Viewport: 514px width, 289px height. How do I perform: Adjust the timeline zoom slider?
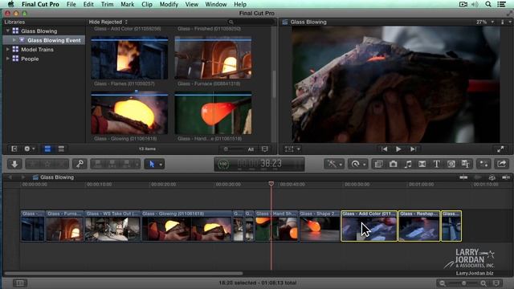pyautogui.click(x=463, y=283)
